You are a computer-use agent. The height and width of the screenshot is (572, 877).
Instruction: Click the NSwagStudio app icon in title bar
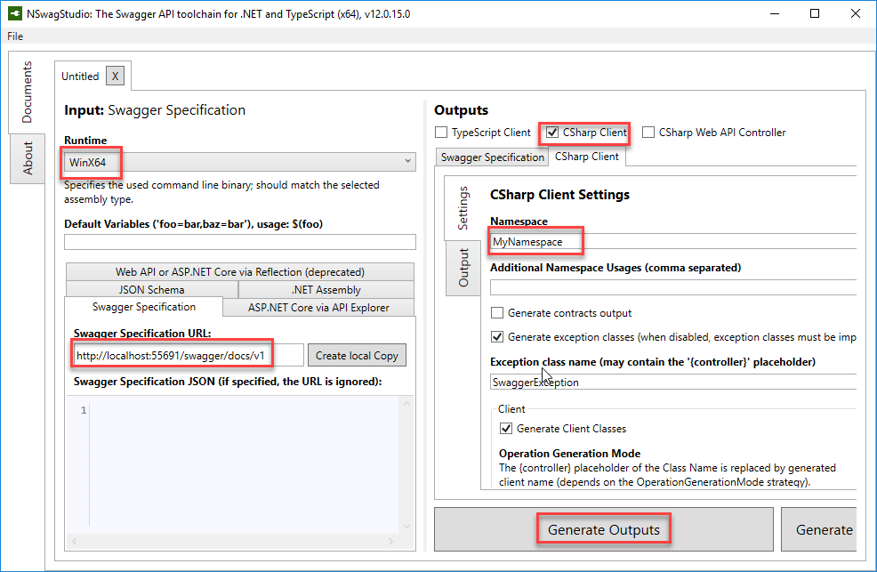[x=16, y=14]
